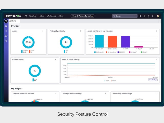This screenshot has width=164, height=123.
Task: Favorite Security Posture Control with the star
Action: click(x=92, y=16)
